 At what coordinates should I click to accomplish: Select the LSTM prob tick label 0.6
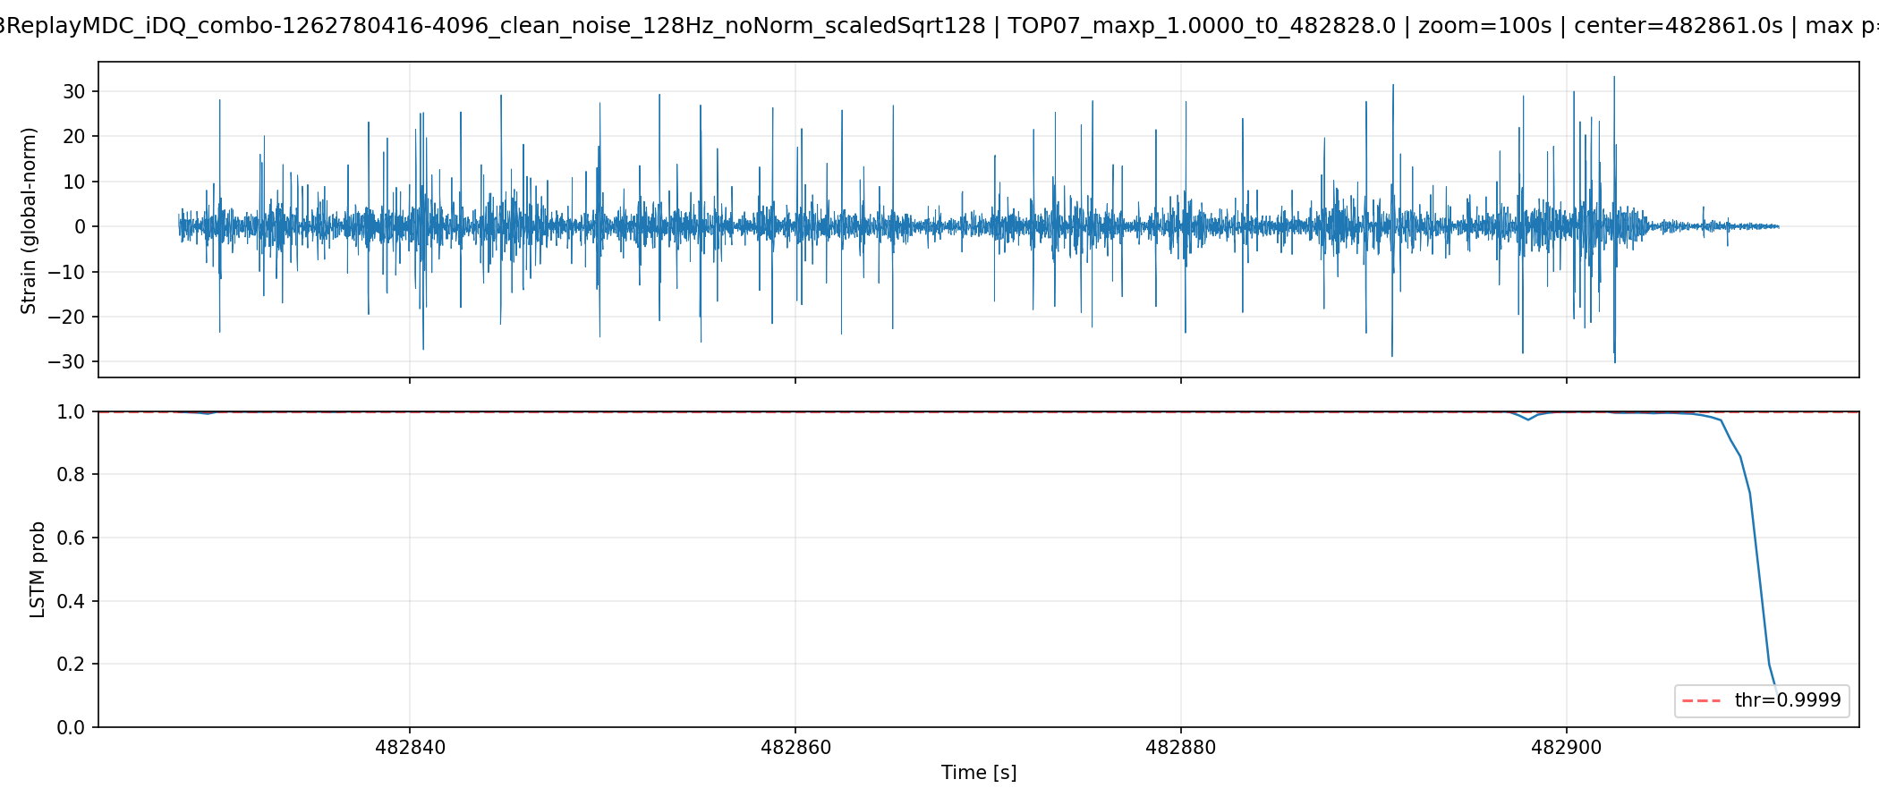72,538
